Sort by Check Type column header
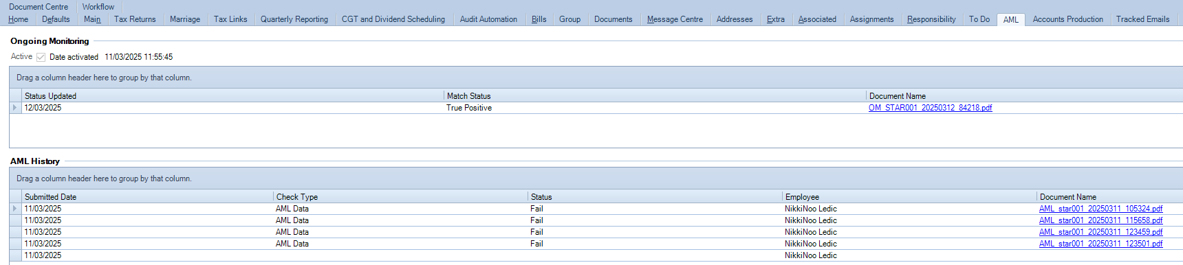This screenshot has width=1183, height=265. [x=400, y=197]
